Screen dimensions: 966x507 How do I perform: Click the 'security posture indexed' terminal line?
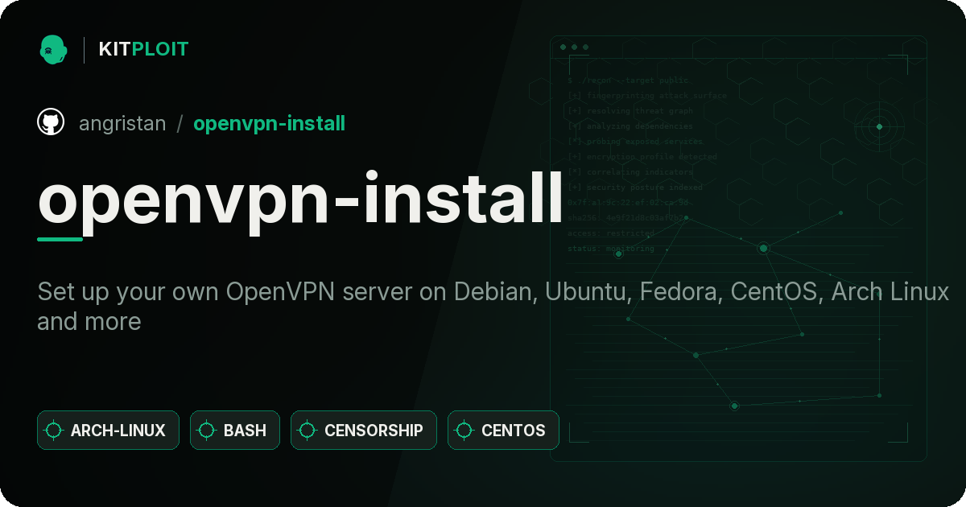tap(635, 188)
